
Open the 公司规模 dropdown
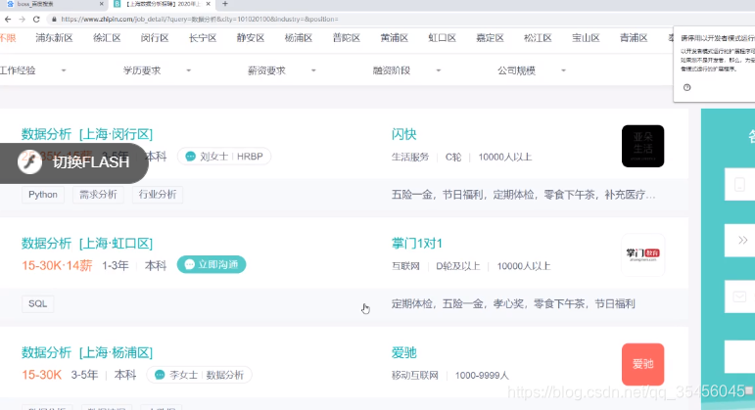pyautogui.click(x=531, y=70)
